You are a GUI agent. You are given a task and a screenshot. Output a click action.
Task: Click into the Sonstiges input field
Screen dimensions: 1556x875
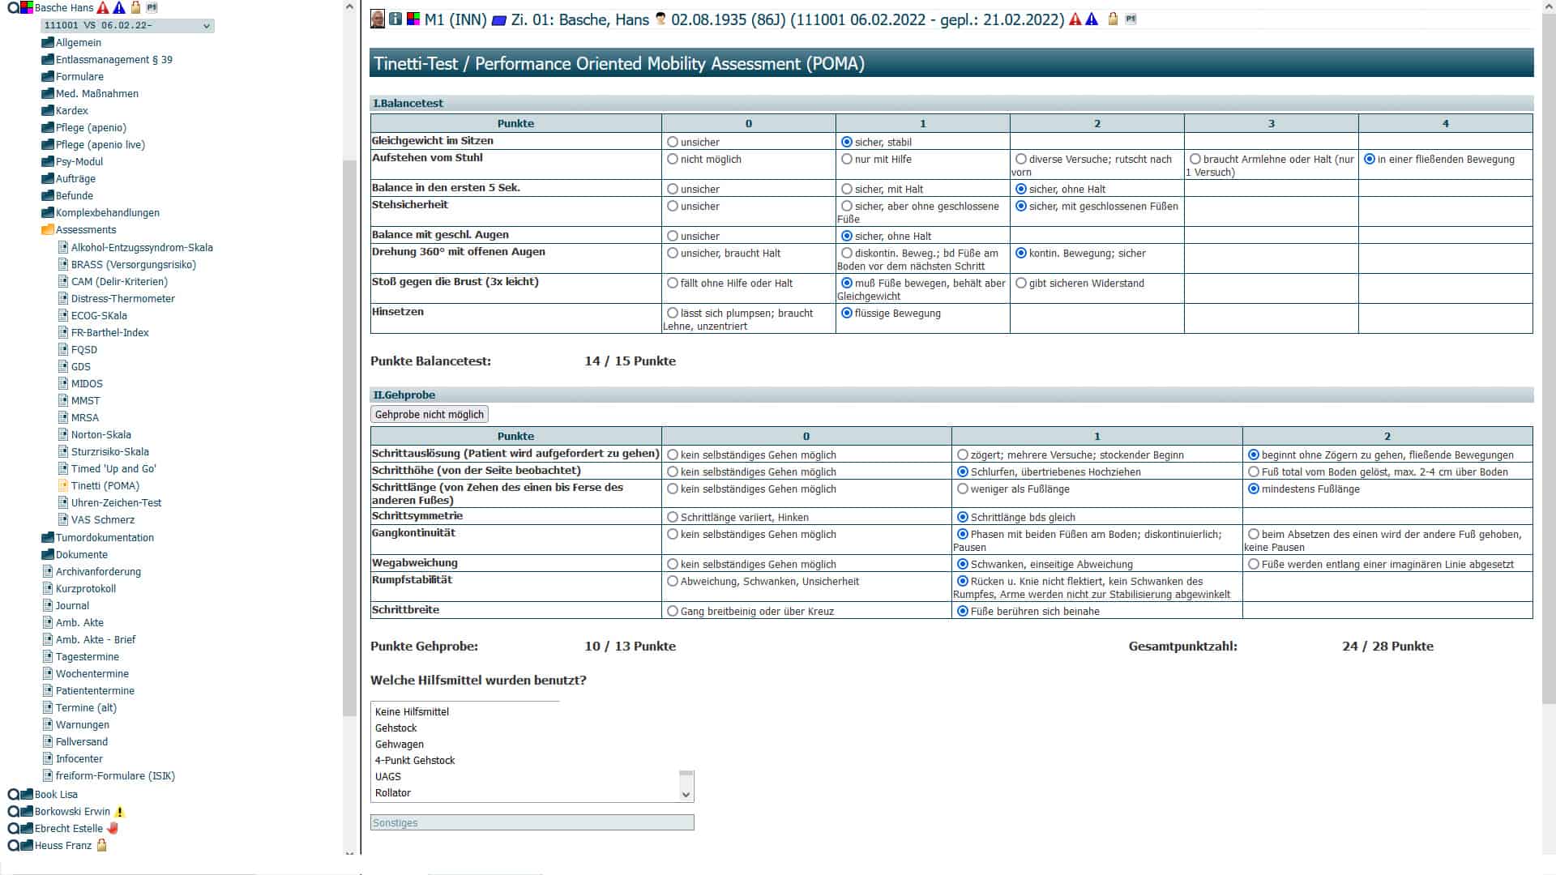click(x=532, y=822)
